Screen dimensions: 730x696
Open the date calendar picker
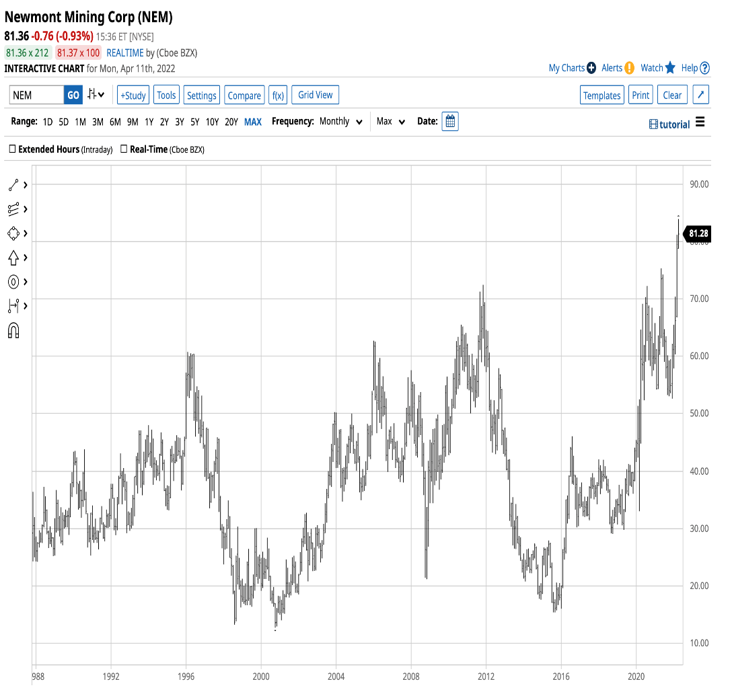[x=449, y=122]
